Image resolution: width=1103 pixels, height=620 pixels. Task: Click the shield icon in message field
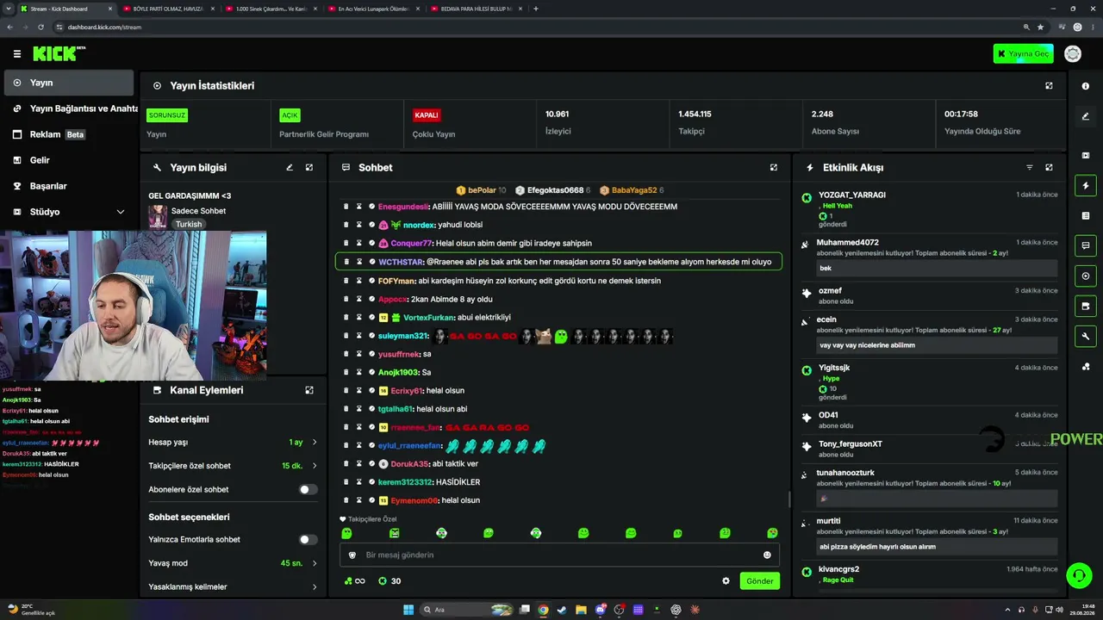click(352, 555)
